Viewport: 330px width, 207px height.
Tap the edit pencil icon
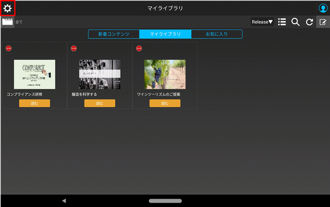pos(323,22)
